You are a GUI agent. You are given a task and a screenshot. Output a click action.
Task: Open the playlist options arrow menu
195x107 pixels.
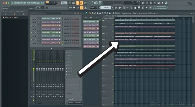coord(84,13)
